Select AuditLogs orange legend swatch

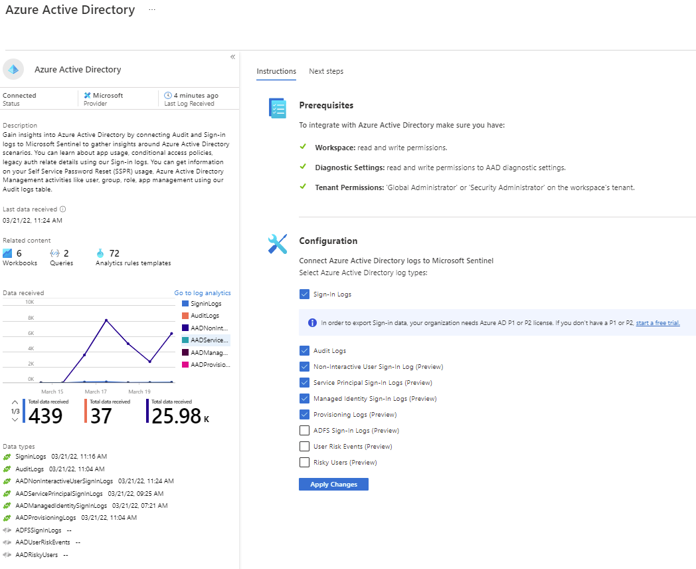tap(185, 315)
